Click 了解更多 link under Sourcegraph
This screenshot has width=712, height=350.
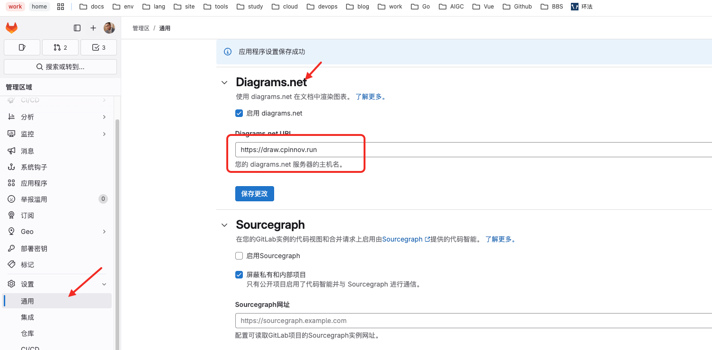tap(501, 239)
